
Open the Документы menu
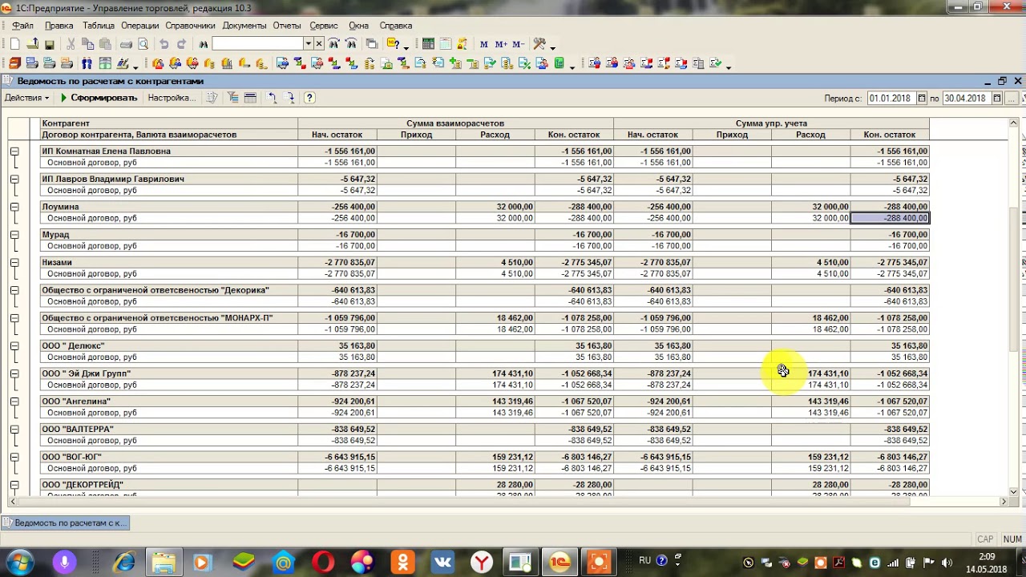tap(244, 26)
